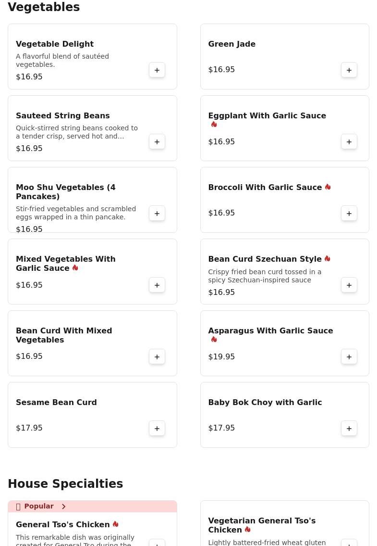Open the Sesame Bean Curd item title

click(56, 403)
